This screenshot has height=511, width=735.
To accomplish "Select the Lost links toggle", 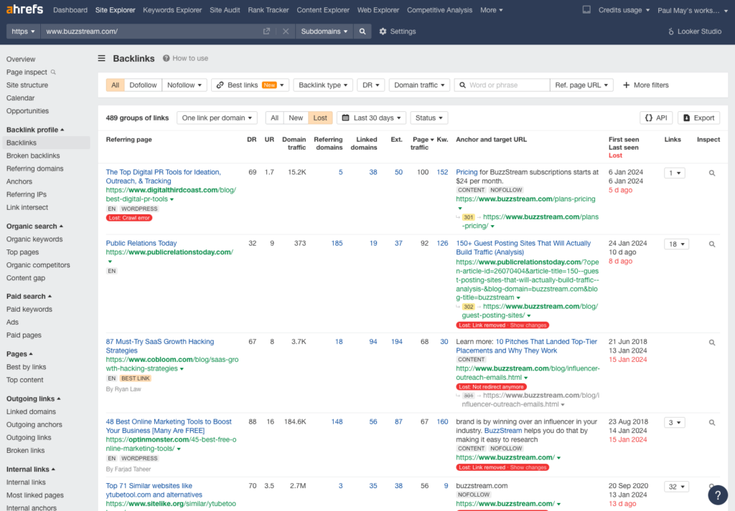I will coord(320,118).
